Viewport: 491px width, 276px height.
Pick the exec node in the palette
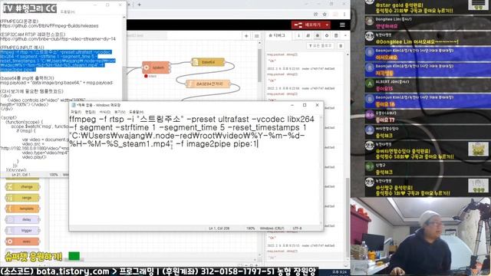coord(22,242)
